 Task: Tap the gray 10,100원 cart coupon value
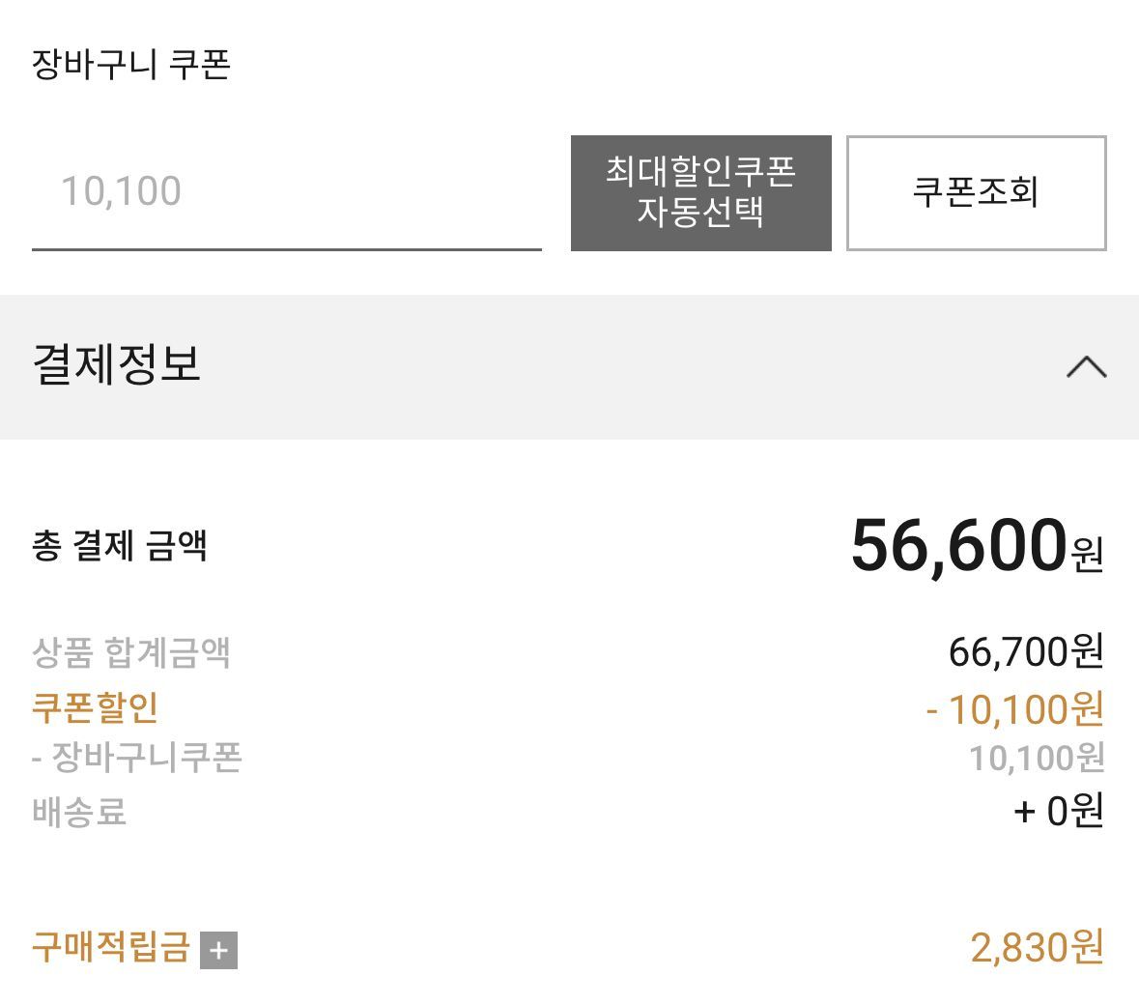[x=1036, y=759]
